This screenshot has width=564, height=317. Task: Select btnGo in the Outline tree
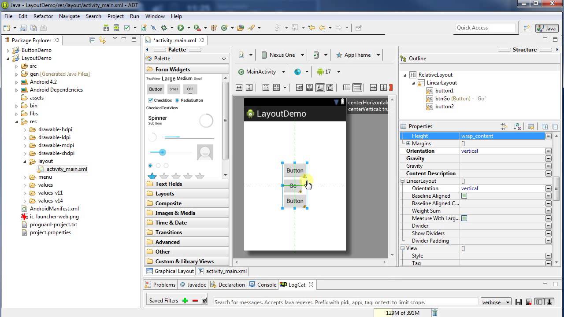click(456, 99)
